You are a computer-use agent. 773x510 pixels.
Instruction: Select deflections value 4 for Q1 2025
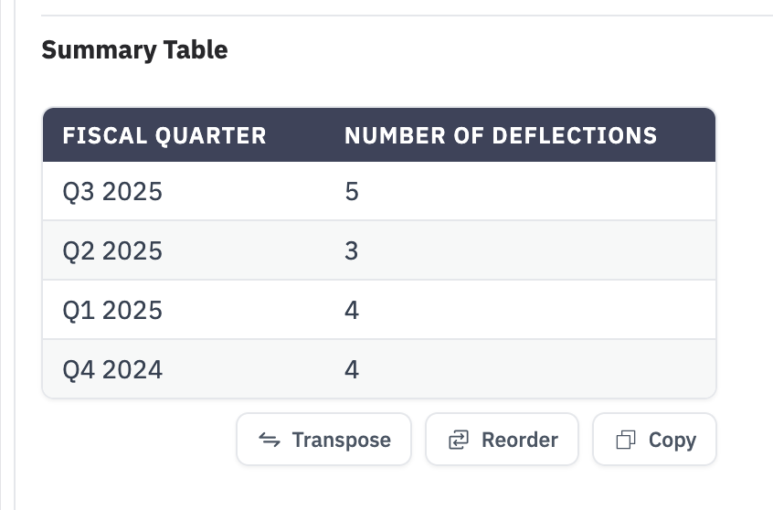point(352,310)
